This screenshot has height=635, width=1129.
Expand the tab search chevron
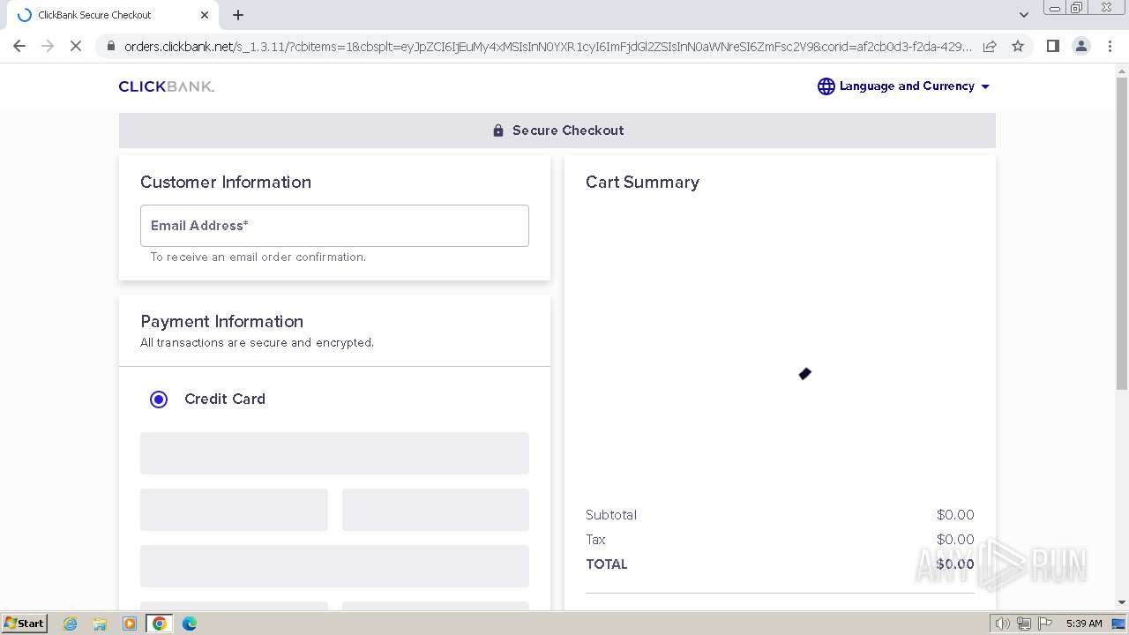coord(1023,15)
